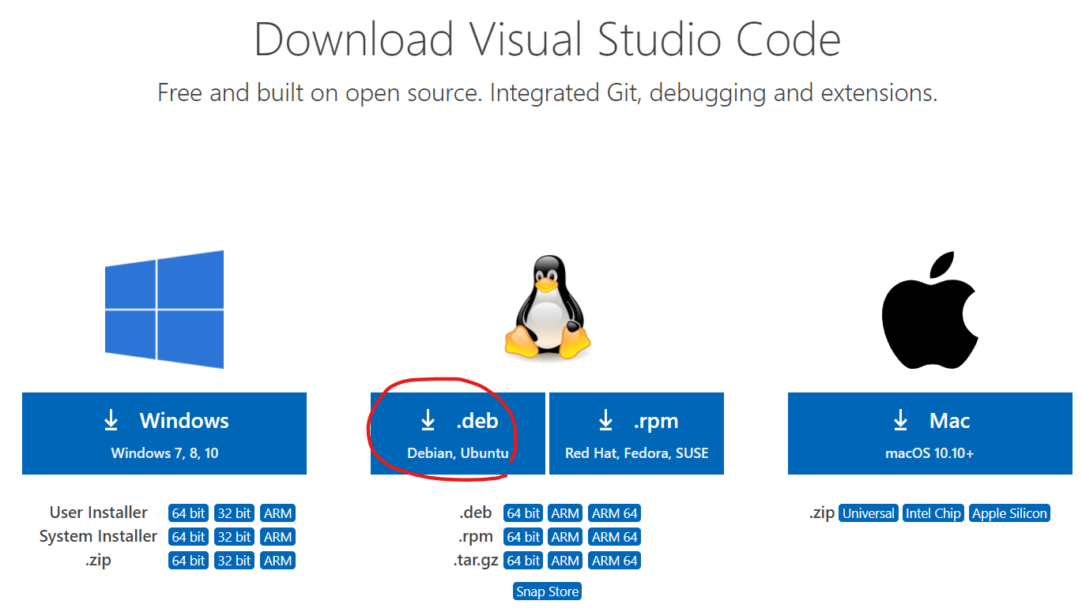Download the Universal Mac .zip build

coord(868,513)
